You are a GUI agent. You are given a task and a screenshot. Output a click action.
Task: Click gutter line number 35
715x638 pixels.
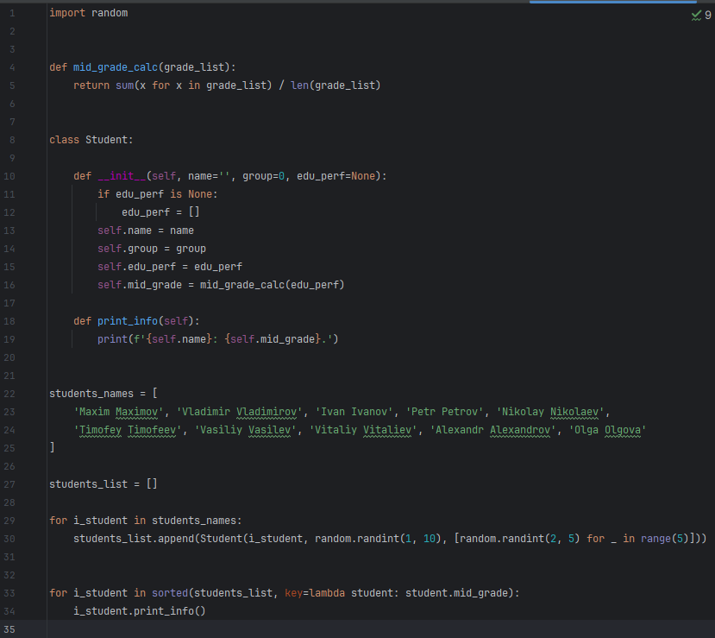point(9,629)
